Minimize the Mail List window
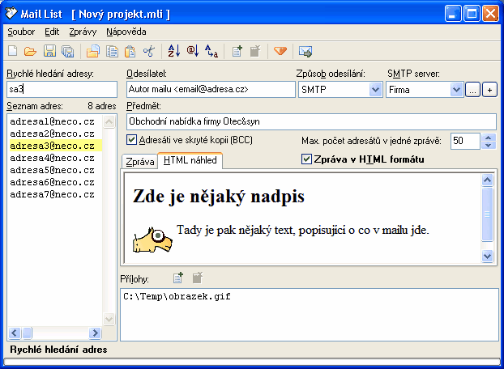This screenshot has width=504, height=369. pyautogui.click(x=453, y=14)
